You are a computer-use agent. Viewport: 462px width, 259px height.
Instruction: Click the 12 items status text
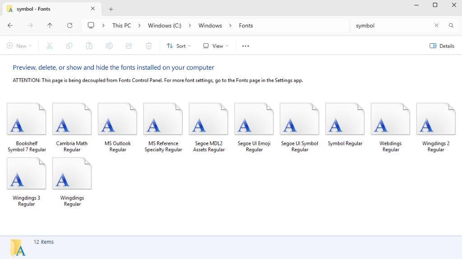coord(44,242)
